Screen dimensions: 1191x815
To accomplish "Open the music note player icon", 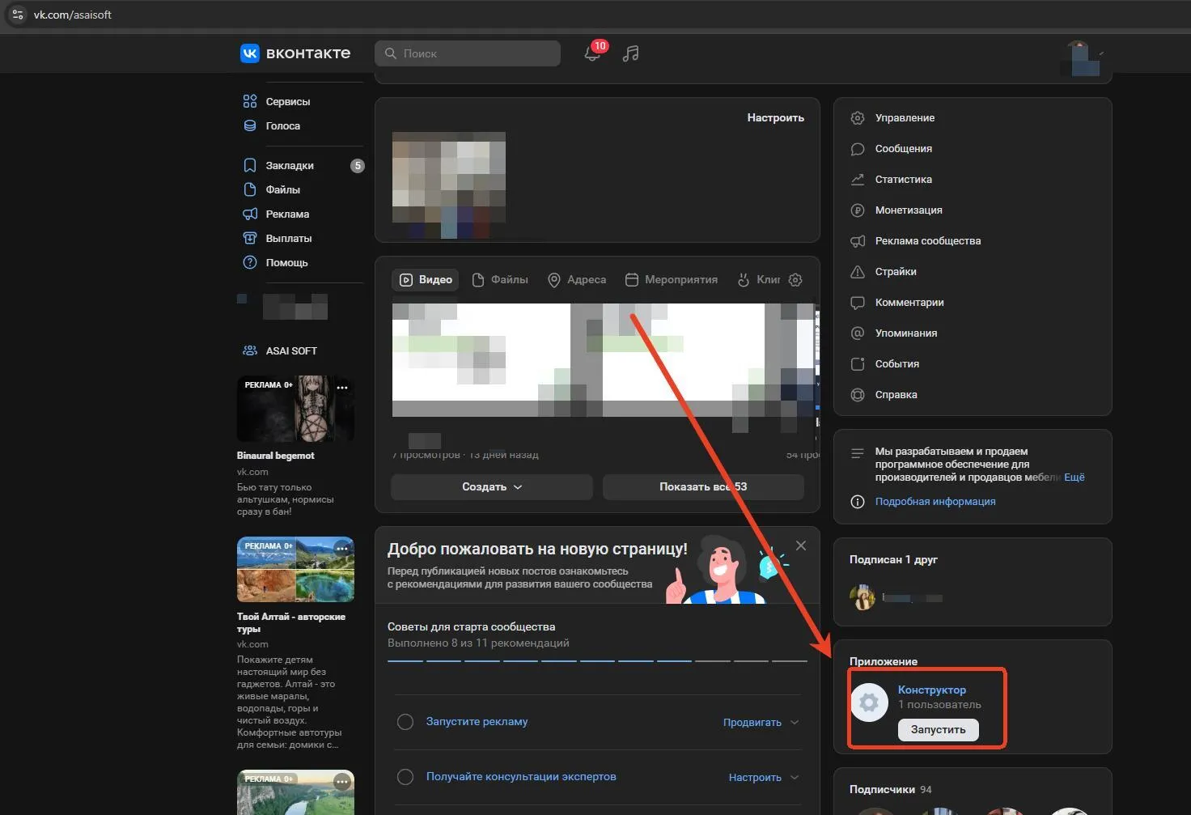I will pyautogui.click(x=631, y=53).
